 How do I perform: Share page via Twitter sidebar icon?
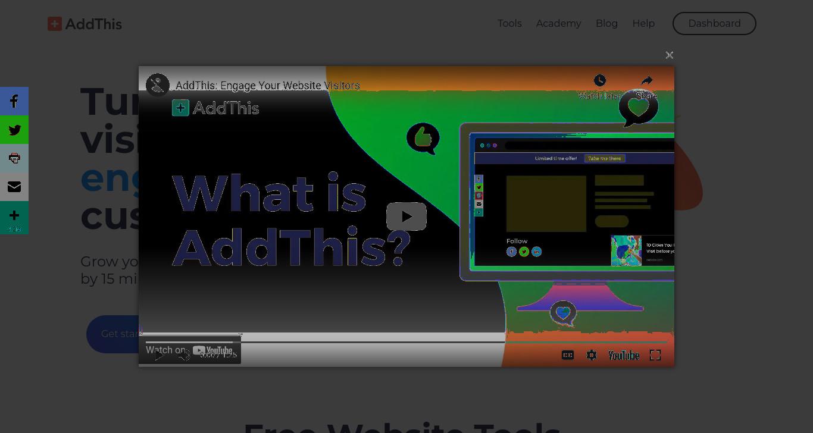pyautogui.click(x=14, y=130)
